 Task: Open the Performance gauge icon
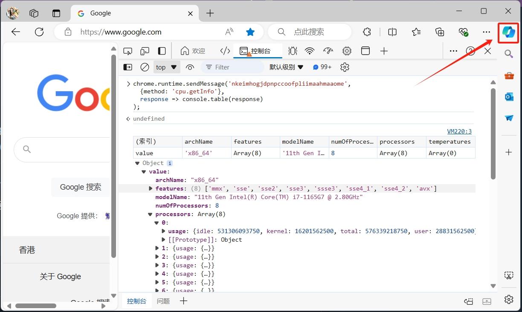tap(328, 51)
